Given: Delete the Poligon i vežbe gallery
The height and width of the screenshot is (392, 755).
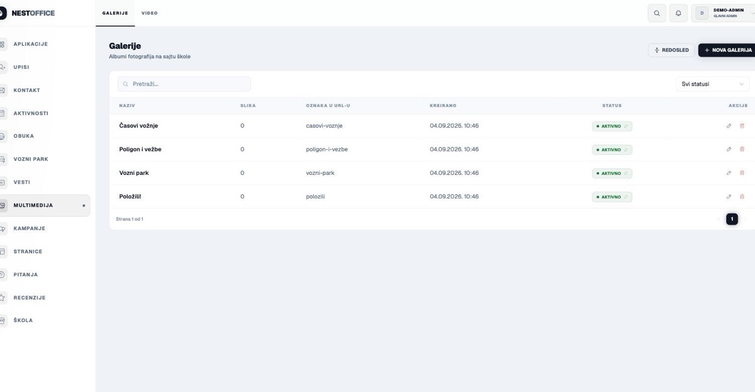Looking at the screenshot, I should pos(742,149).
